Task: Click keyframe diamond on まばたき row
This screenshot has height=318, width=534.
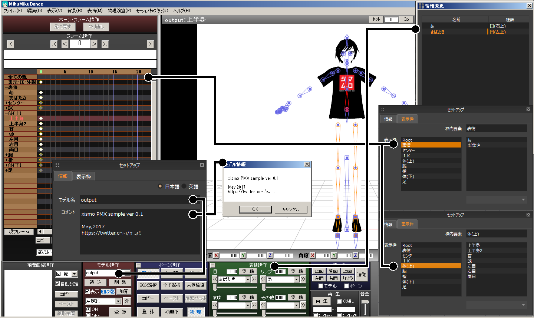Action: (x=41, y=98)
